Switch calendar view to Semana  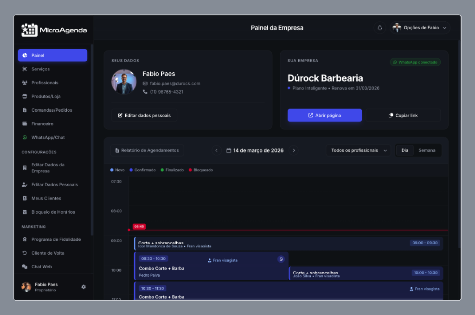click(427, 150)
